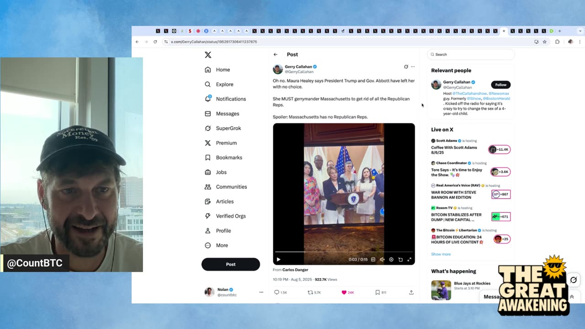This screenshot has height=329, width=585.
Task: Open Messages from the sidebar
Action: [222, 113]
